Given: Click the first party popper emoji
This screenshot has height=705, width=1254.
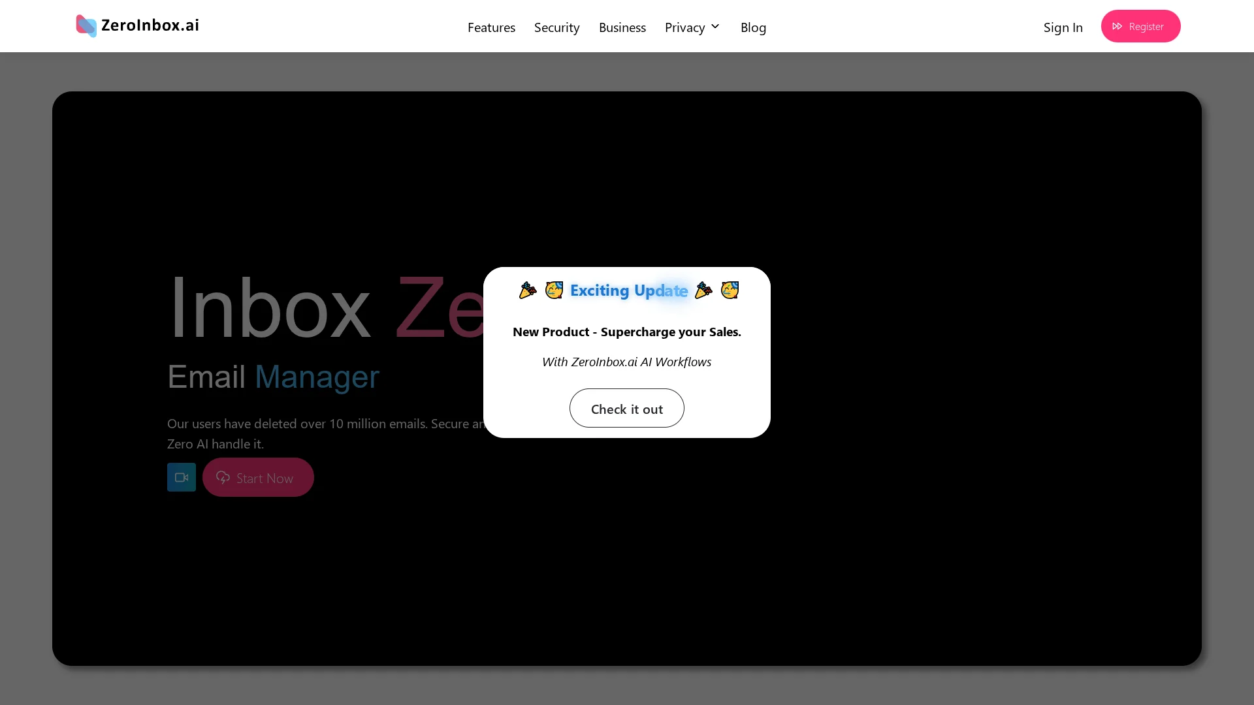Looking at the screenshot, I should [x=528, y=290].
